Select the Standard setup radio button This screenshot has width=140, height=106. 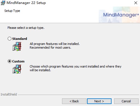(x=9, y=39)
